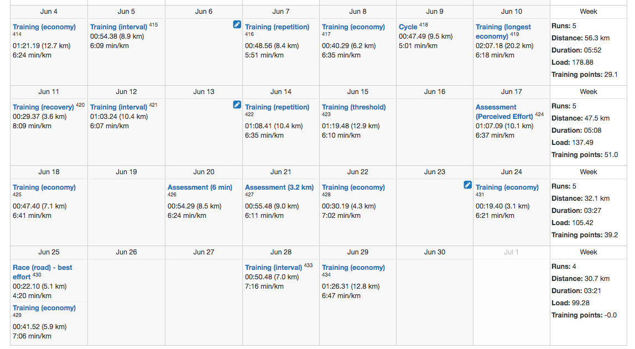Open Assessment (6 min) on Jun 20
The height and width of the screenshot is (349, 635).
(x=200, y=187)
